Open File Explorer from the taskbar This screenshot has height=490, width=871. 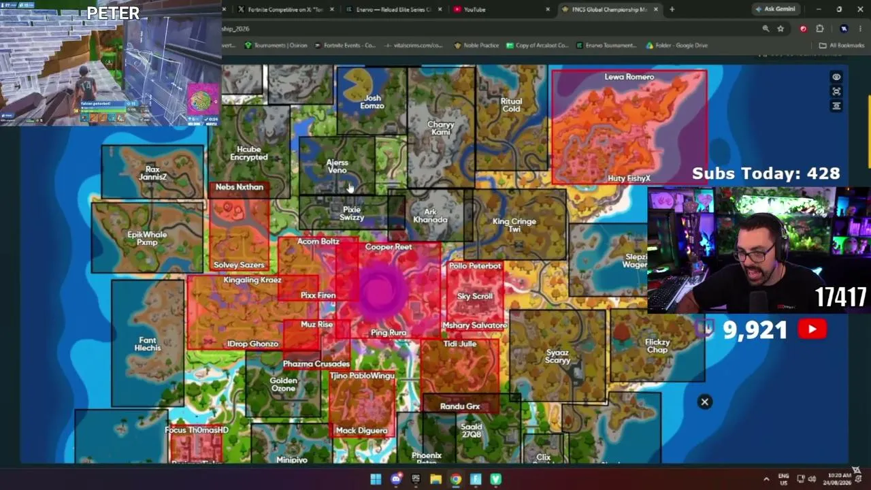[435, 479]
